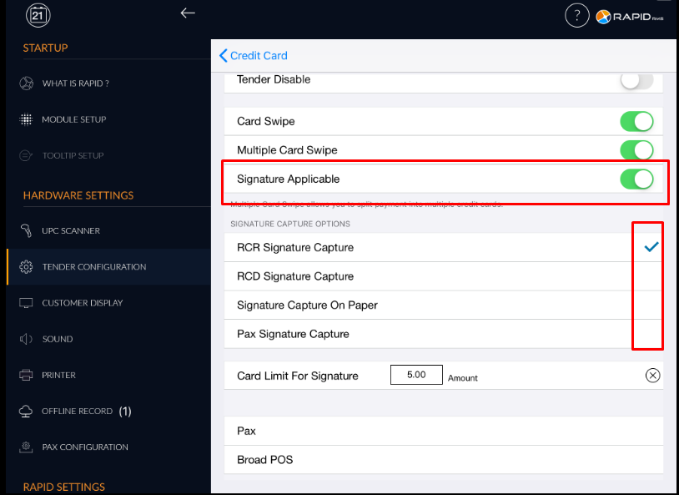The width and height of the screenshot is (679, 495).
Task: Click the back arrow in top bar
Action: click(188, 13)
